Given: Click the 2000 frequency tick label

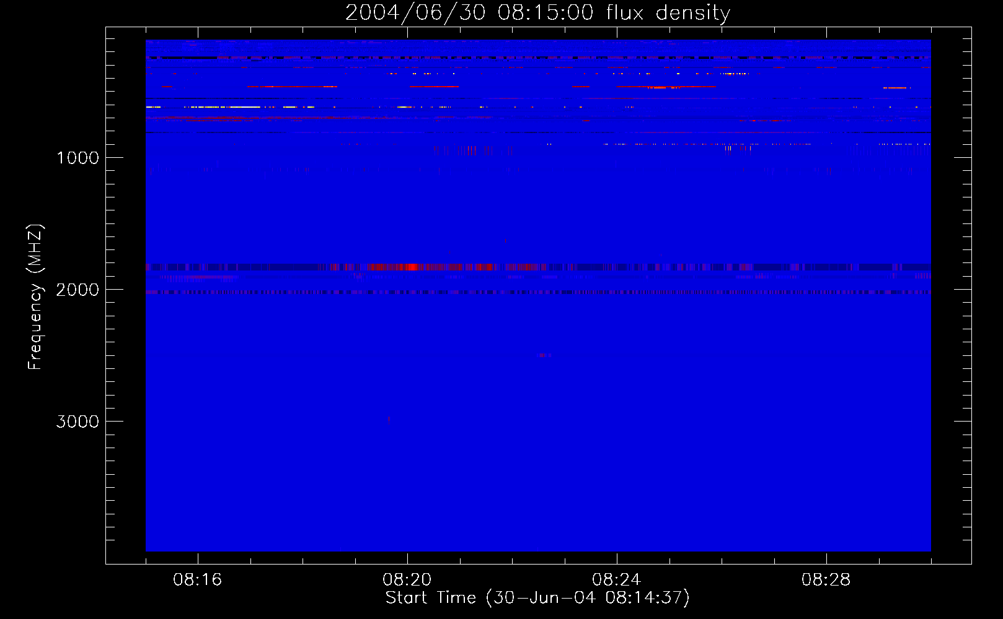Looking at the screenshot, I should (x=77, y=290).
